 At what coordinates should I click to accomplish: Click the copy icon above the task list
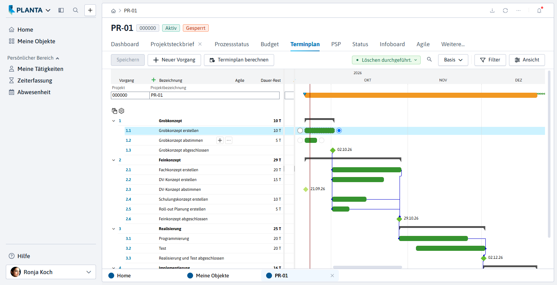[x=115, y=111]
